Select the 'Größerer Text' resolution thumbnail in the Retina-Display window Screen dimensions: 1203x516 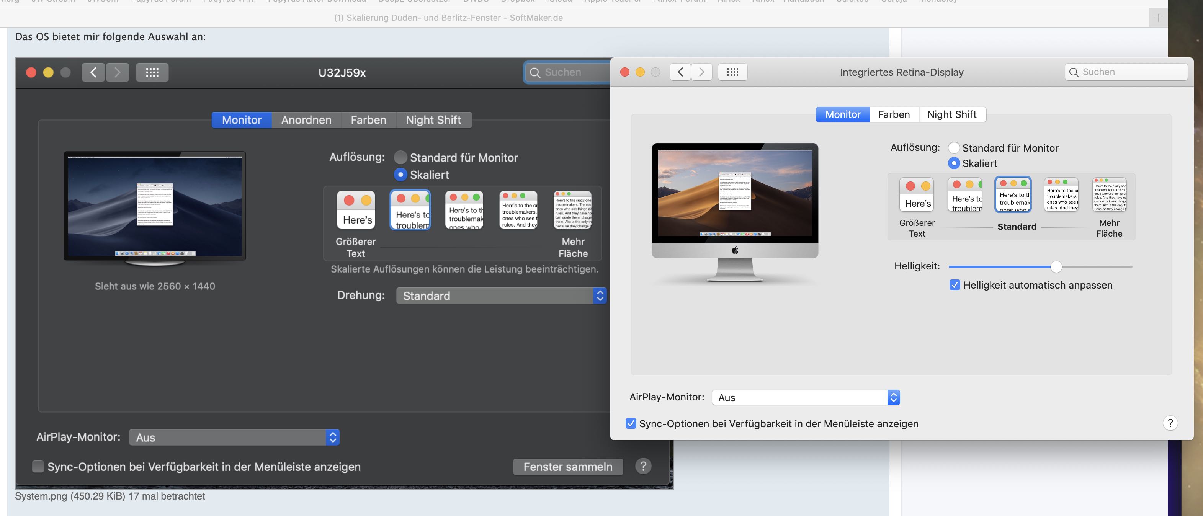click(916, 194)
